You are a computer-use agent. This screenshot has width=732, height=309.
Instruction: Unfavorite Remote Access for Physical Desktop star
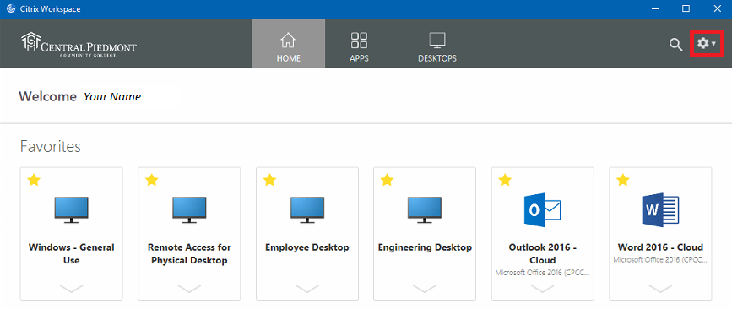tap(151, 180)
